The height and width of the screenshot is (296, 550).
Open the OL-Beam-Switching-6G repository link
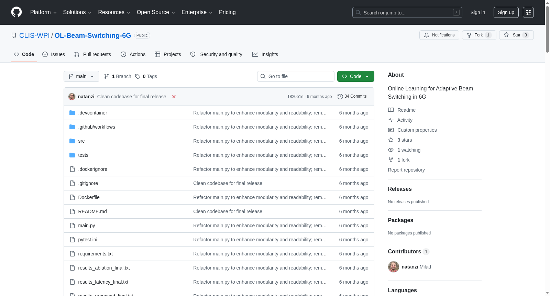[x=93, y=35]
